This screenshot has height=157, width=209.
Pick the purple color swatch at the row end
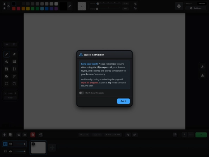[x=56, y=9]
